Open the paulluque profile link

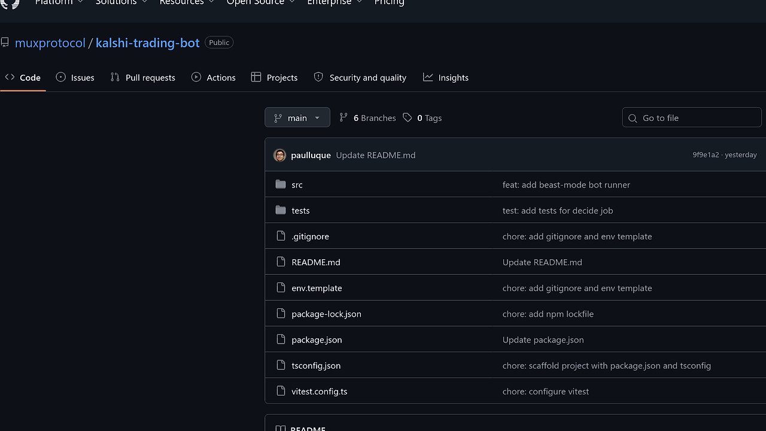[x=311, y=155]
